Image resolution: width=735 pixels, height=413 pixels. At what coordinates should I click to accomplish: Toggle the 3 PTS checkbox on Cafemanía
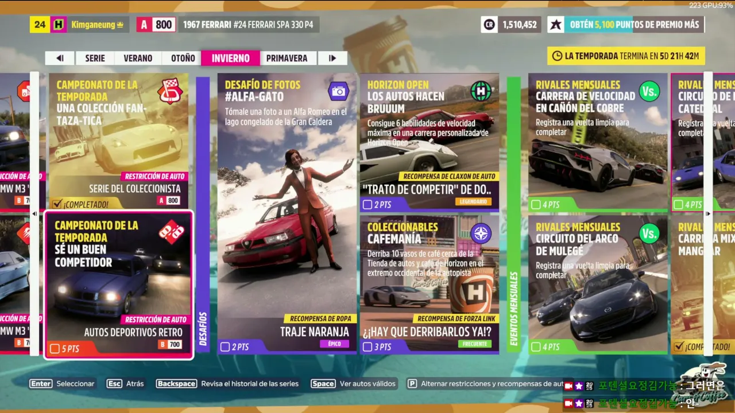pos(367,347)
